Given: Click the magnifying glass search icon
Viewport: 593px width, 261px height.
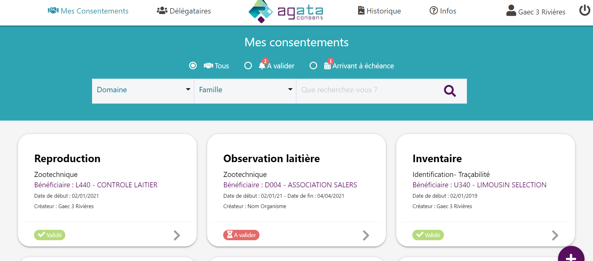Looking at the screenshot, I should click(x=450, y=91).
